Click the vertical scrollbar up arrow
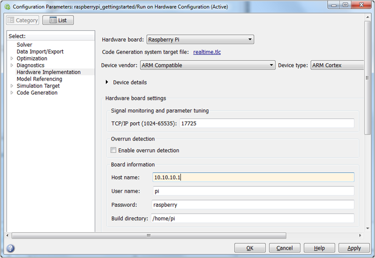This screenshot has width=375, height=258. click(x=367, y=17)
